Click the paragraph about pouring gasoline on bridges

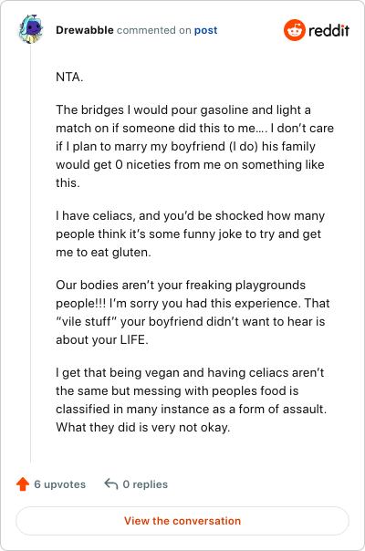pyautogui.click(x=194, y=146)
